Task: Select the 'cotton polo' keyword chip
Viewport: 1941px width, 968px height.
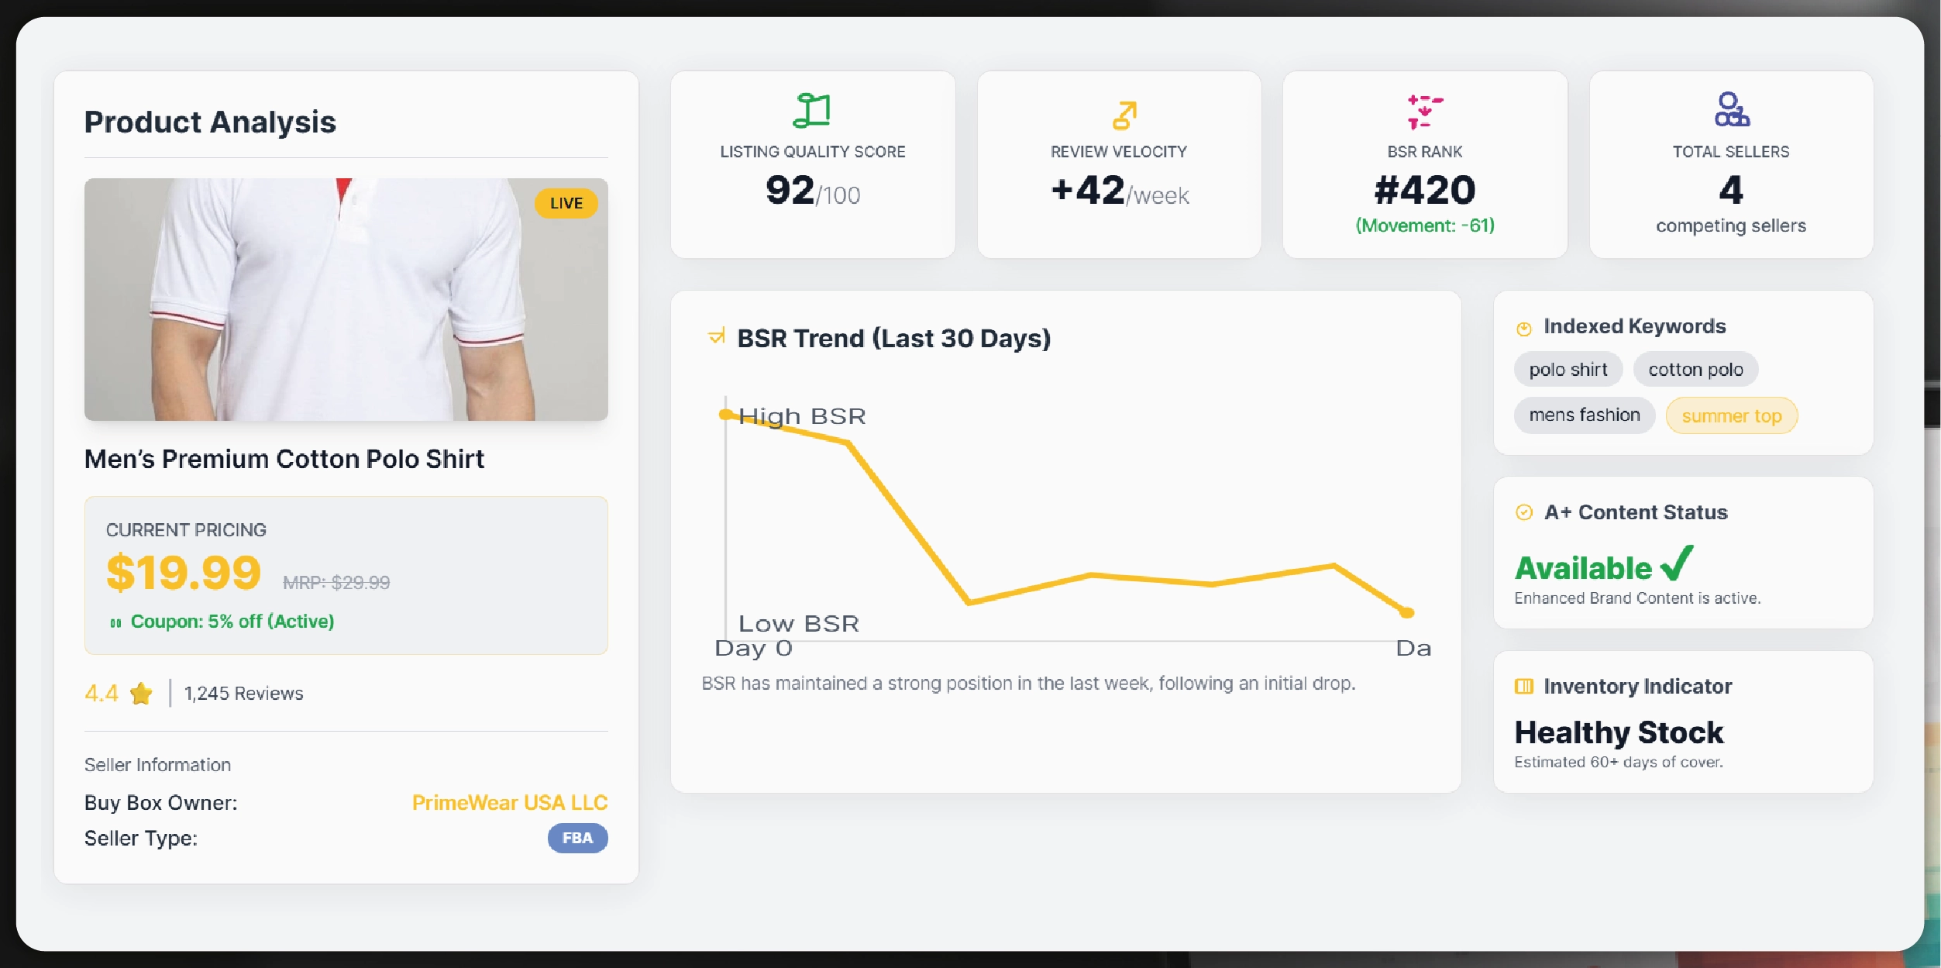Action: (1695, 369)
